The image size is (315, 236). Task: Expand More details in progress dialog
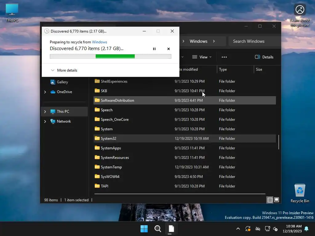[x=64, y=70]
